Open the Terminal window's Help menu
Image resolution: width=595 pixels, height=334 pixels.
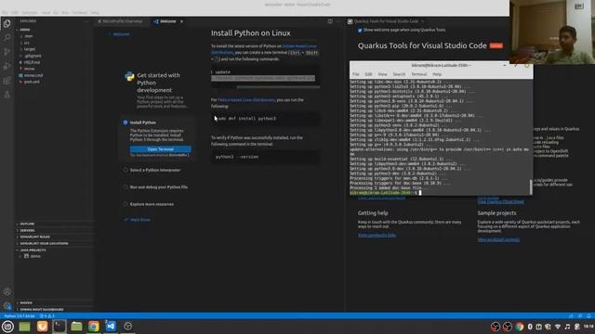coord(437,74)
